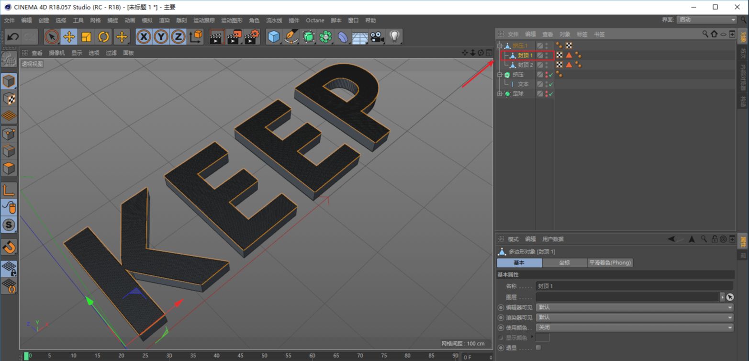This screenshot has height=361, width=749.
Task: Open Edit Render Settings
Action: tap(252, 37)
